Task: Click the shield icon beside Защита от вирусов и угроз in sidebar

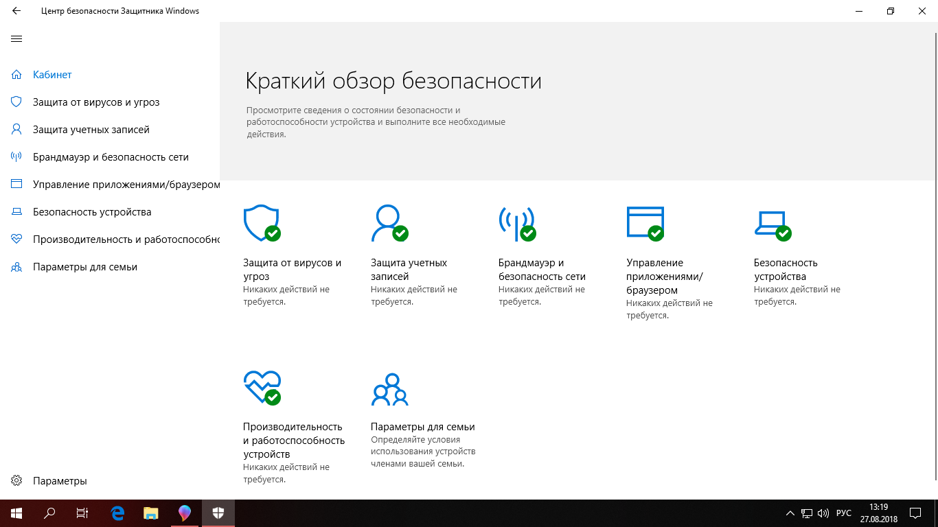Action: pyautogui.click(x=16, y=102)
